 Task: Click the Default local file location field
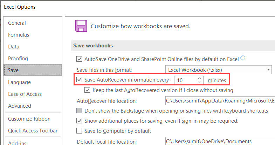[220, 141]
